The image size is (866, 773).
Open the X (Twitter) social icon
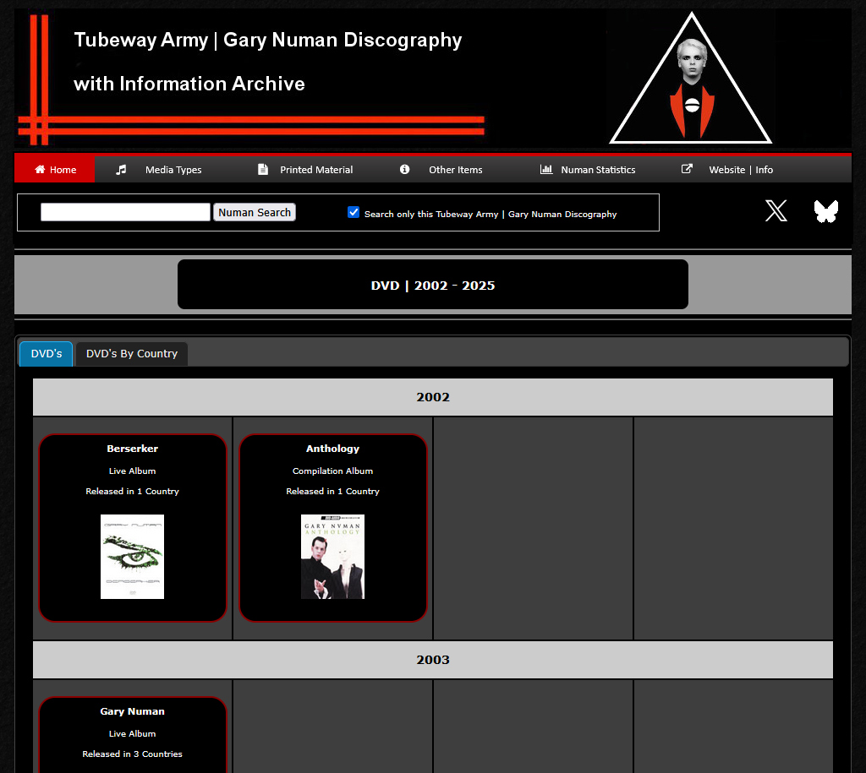click(x=776, y=210)
